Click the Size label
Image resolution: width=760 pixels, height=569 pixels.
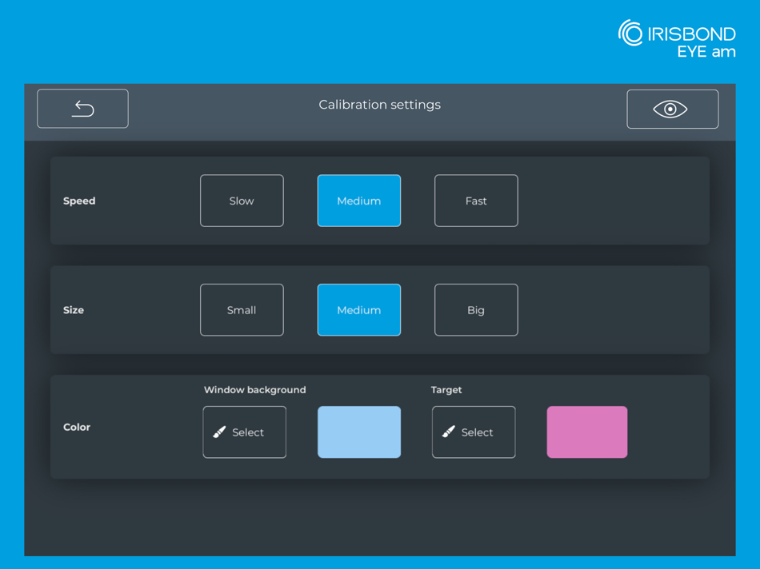(x=73, y=310)
